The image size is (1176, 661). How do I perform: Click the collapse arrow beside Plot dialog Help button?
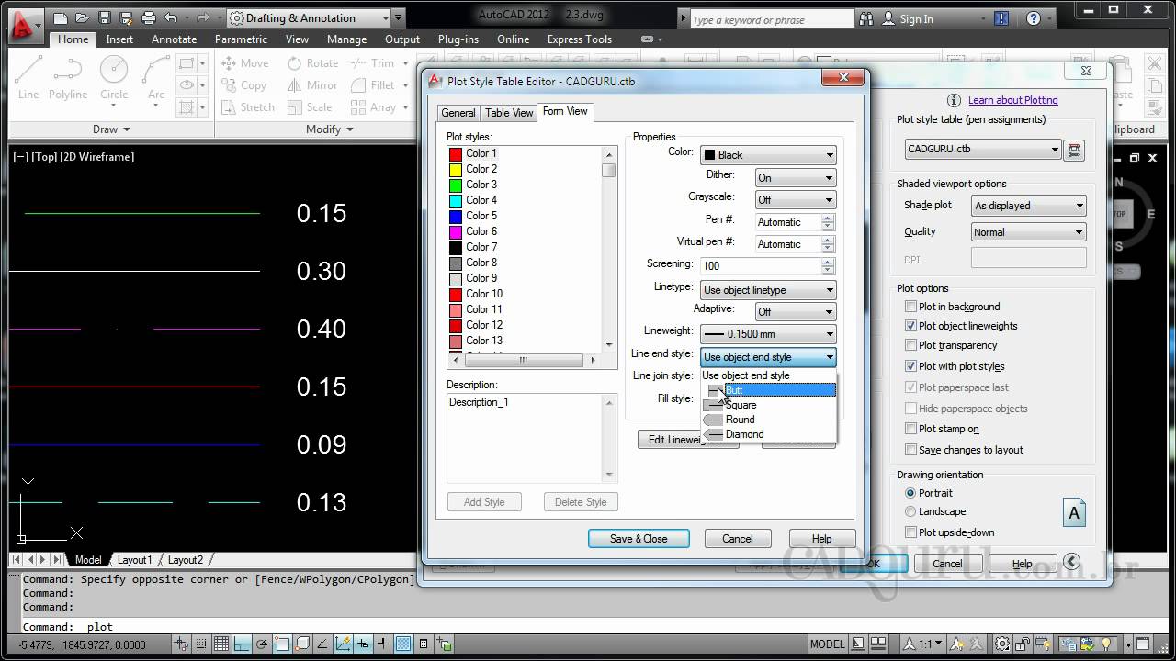[x=1071, y=562]
